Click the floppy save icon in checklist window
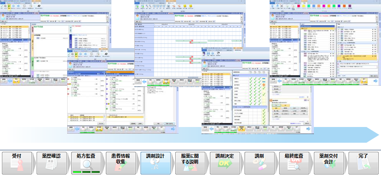This screenshot has height=176, width=381. (208, 53)
